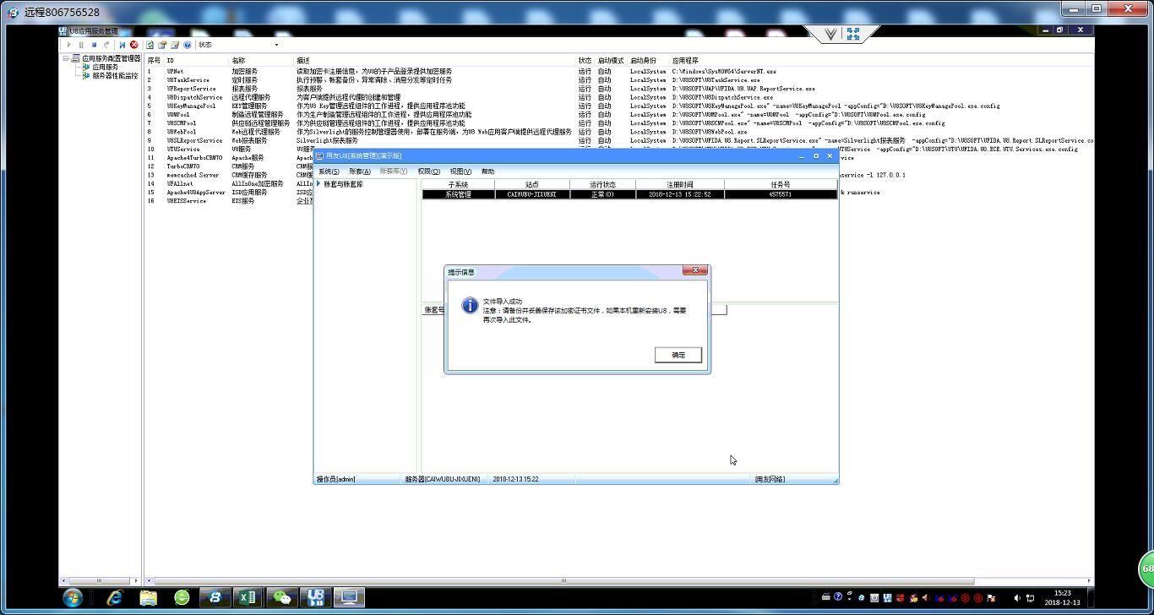1154x615 pixels.
Task: Click the 站点 column header
Action: pos(531,184)
